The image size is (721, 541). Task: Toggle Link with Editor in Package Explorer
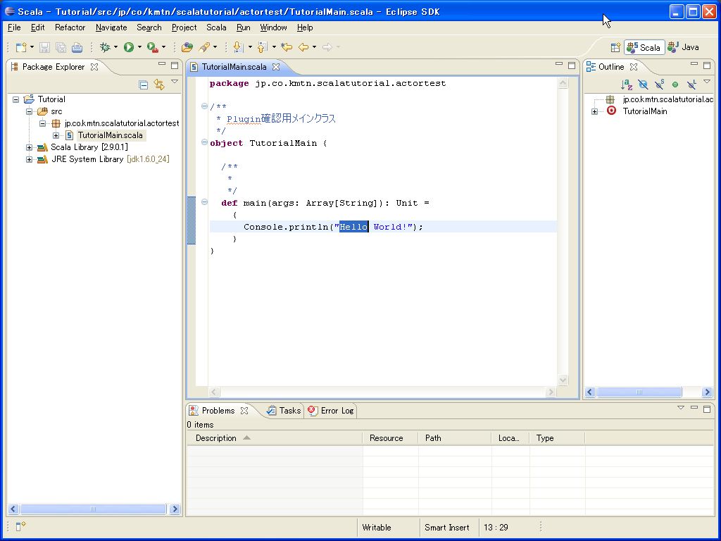159,85
